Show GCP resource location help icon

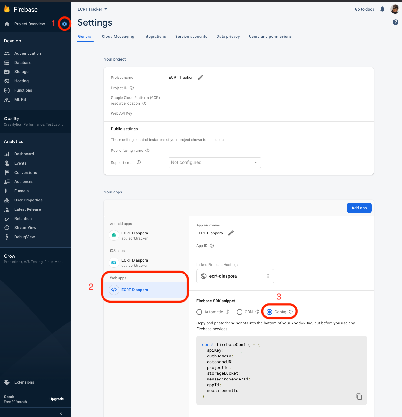(x=144, y=103)
